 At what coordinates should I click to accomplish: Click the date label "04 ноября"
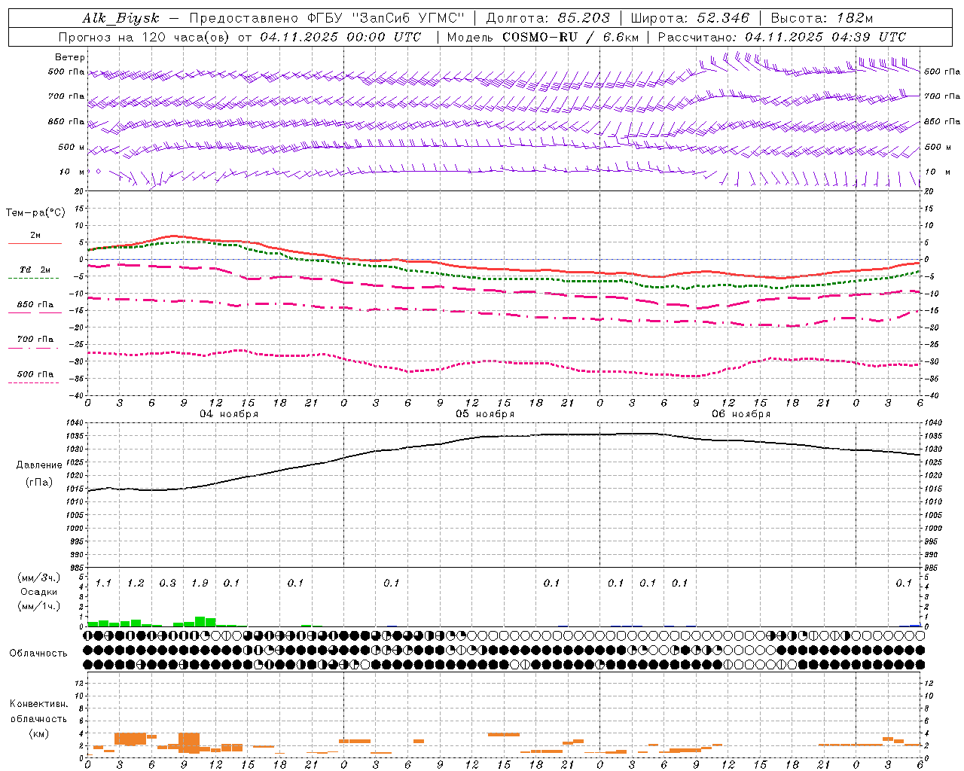tap(228, 414)
